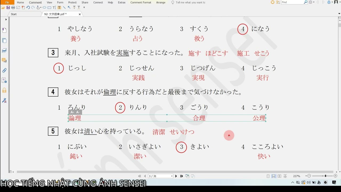Click the Open file folder icon
Viewport: 341px width, 192px height.
tap(3, 7)
